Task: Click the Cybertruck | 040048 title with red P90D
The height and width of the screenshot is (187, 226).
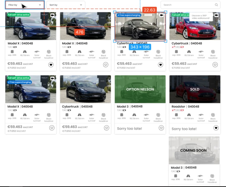Action: point(187,43)
